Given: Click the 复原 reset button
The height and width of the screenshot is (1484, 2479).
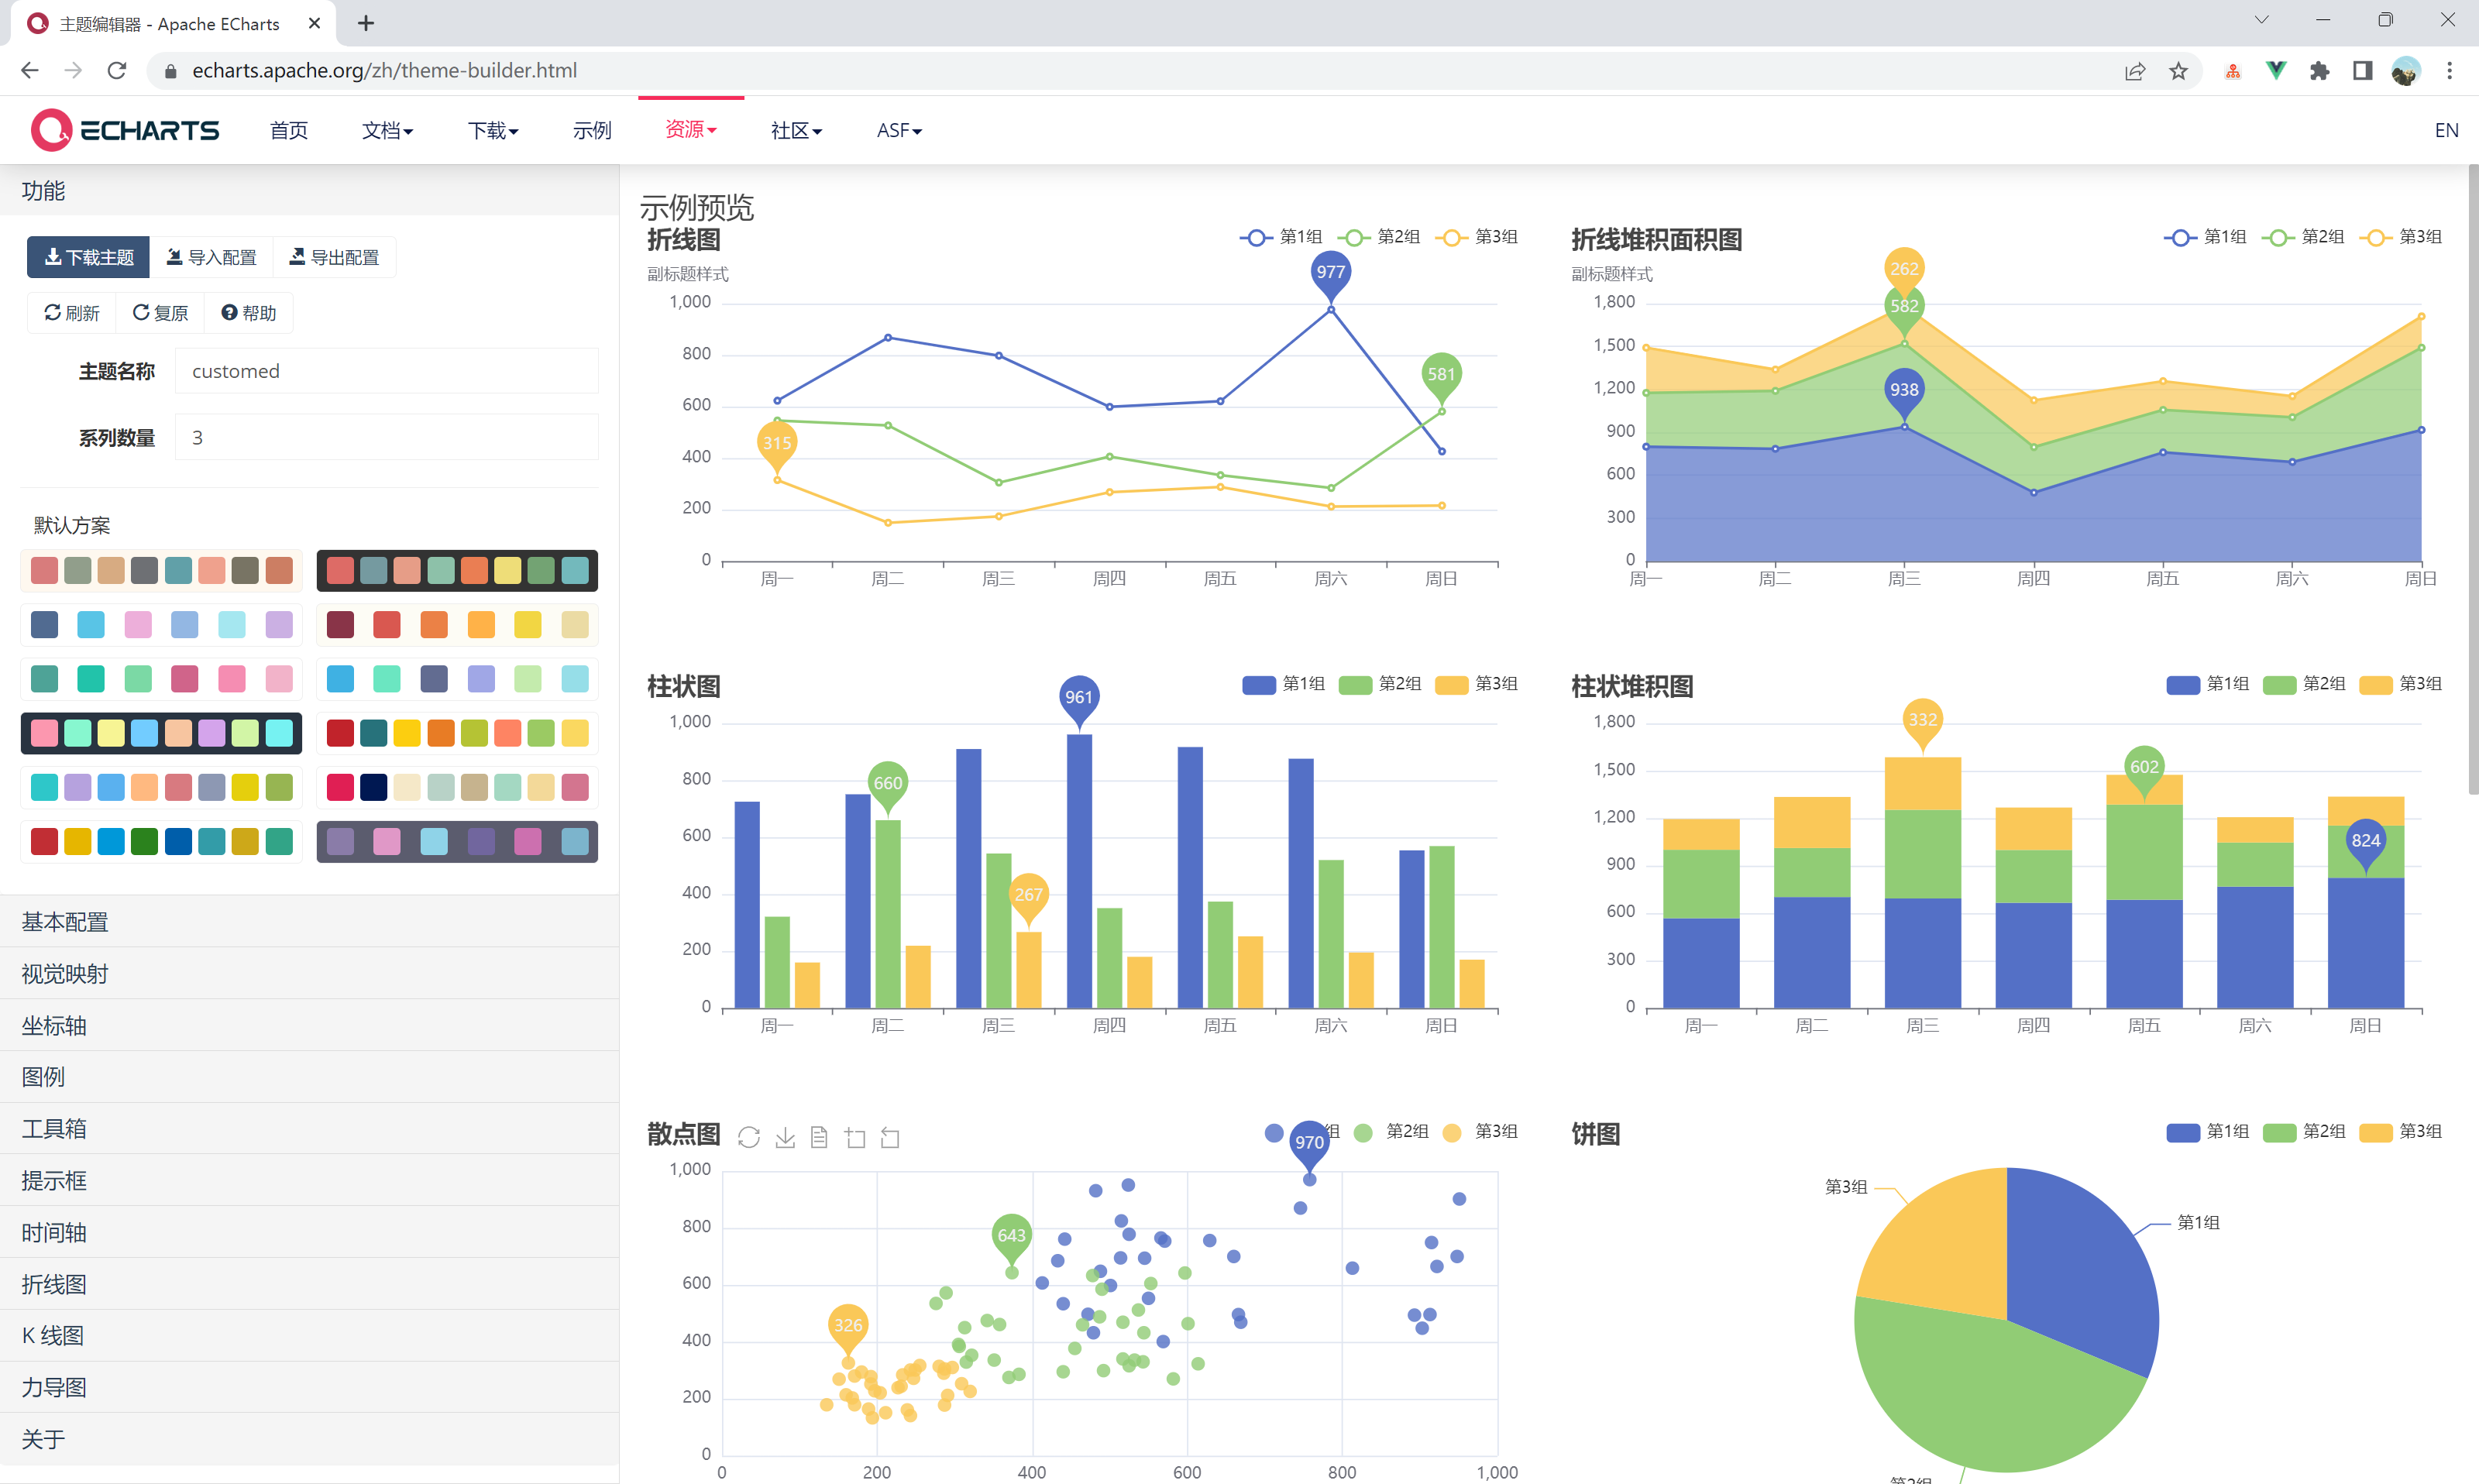Looking at the screenshot, I should (160, 313).
